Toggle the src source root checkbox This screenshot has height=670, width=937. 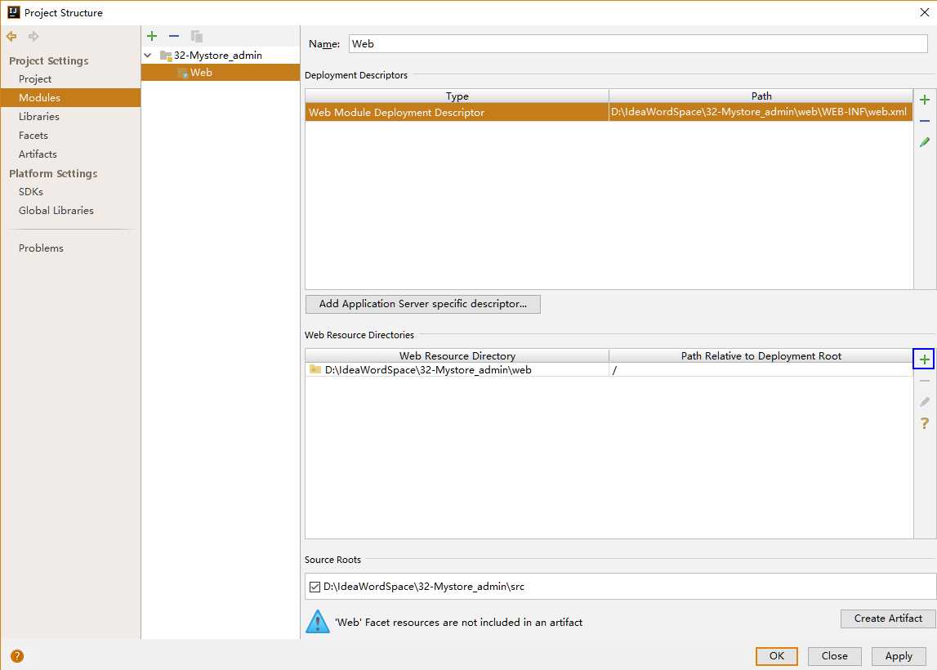tap(315, 587)
